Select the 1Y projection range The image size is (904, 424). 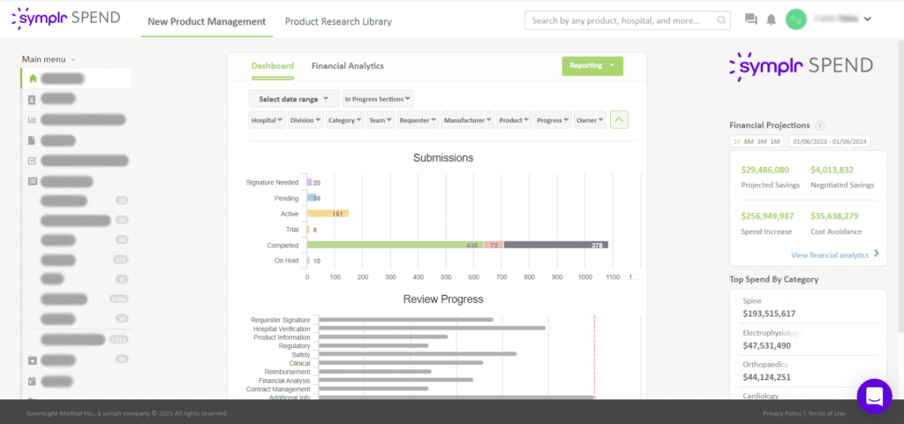737,141
